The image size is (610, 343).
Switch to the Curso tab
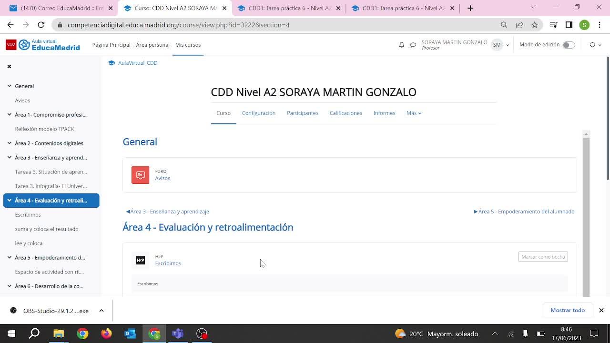[224, 113]
